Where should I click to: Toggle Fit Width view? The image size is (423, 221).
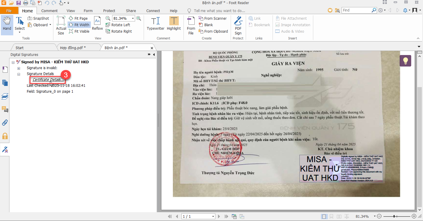click(79, 25)
